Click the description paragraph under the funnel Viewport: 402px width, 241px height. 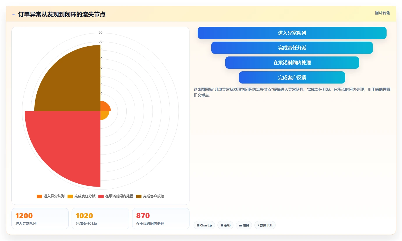tap(292, 92)
